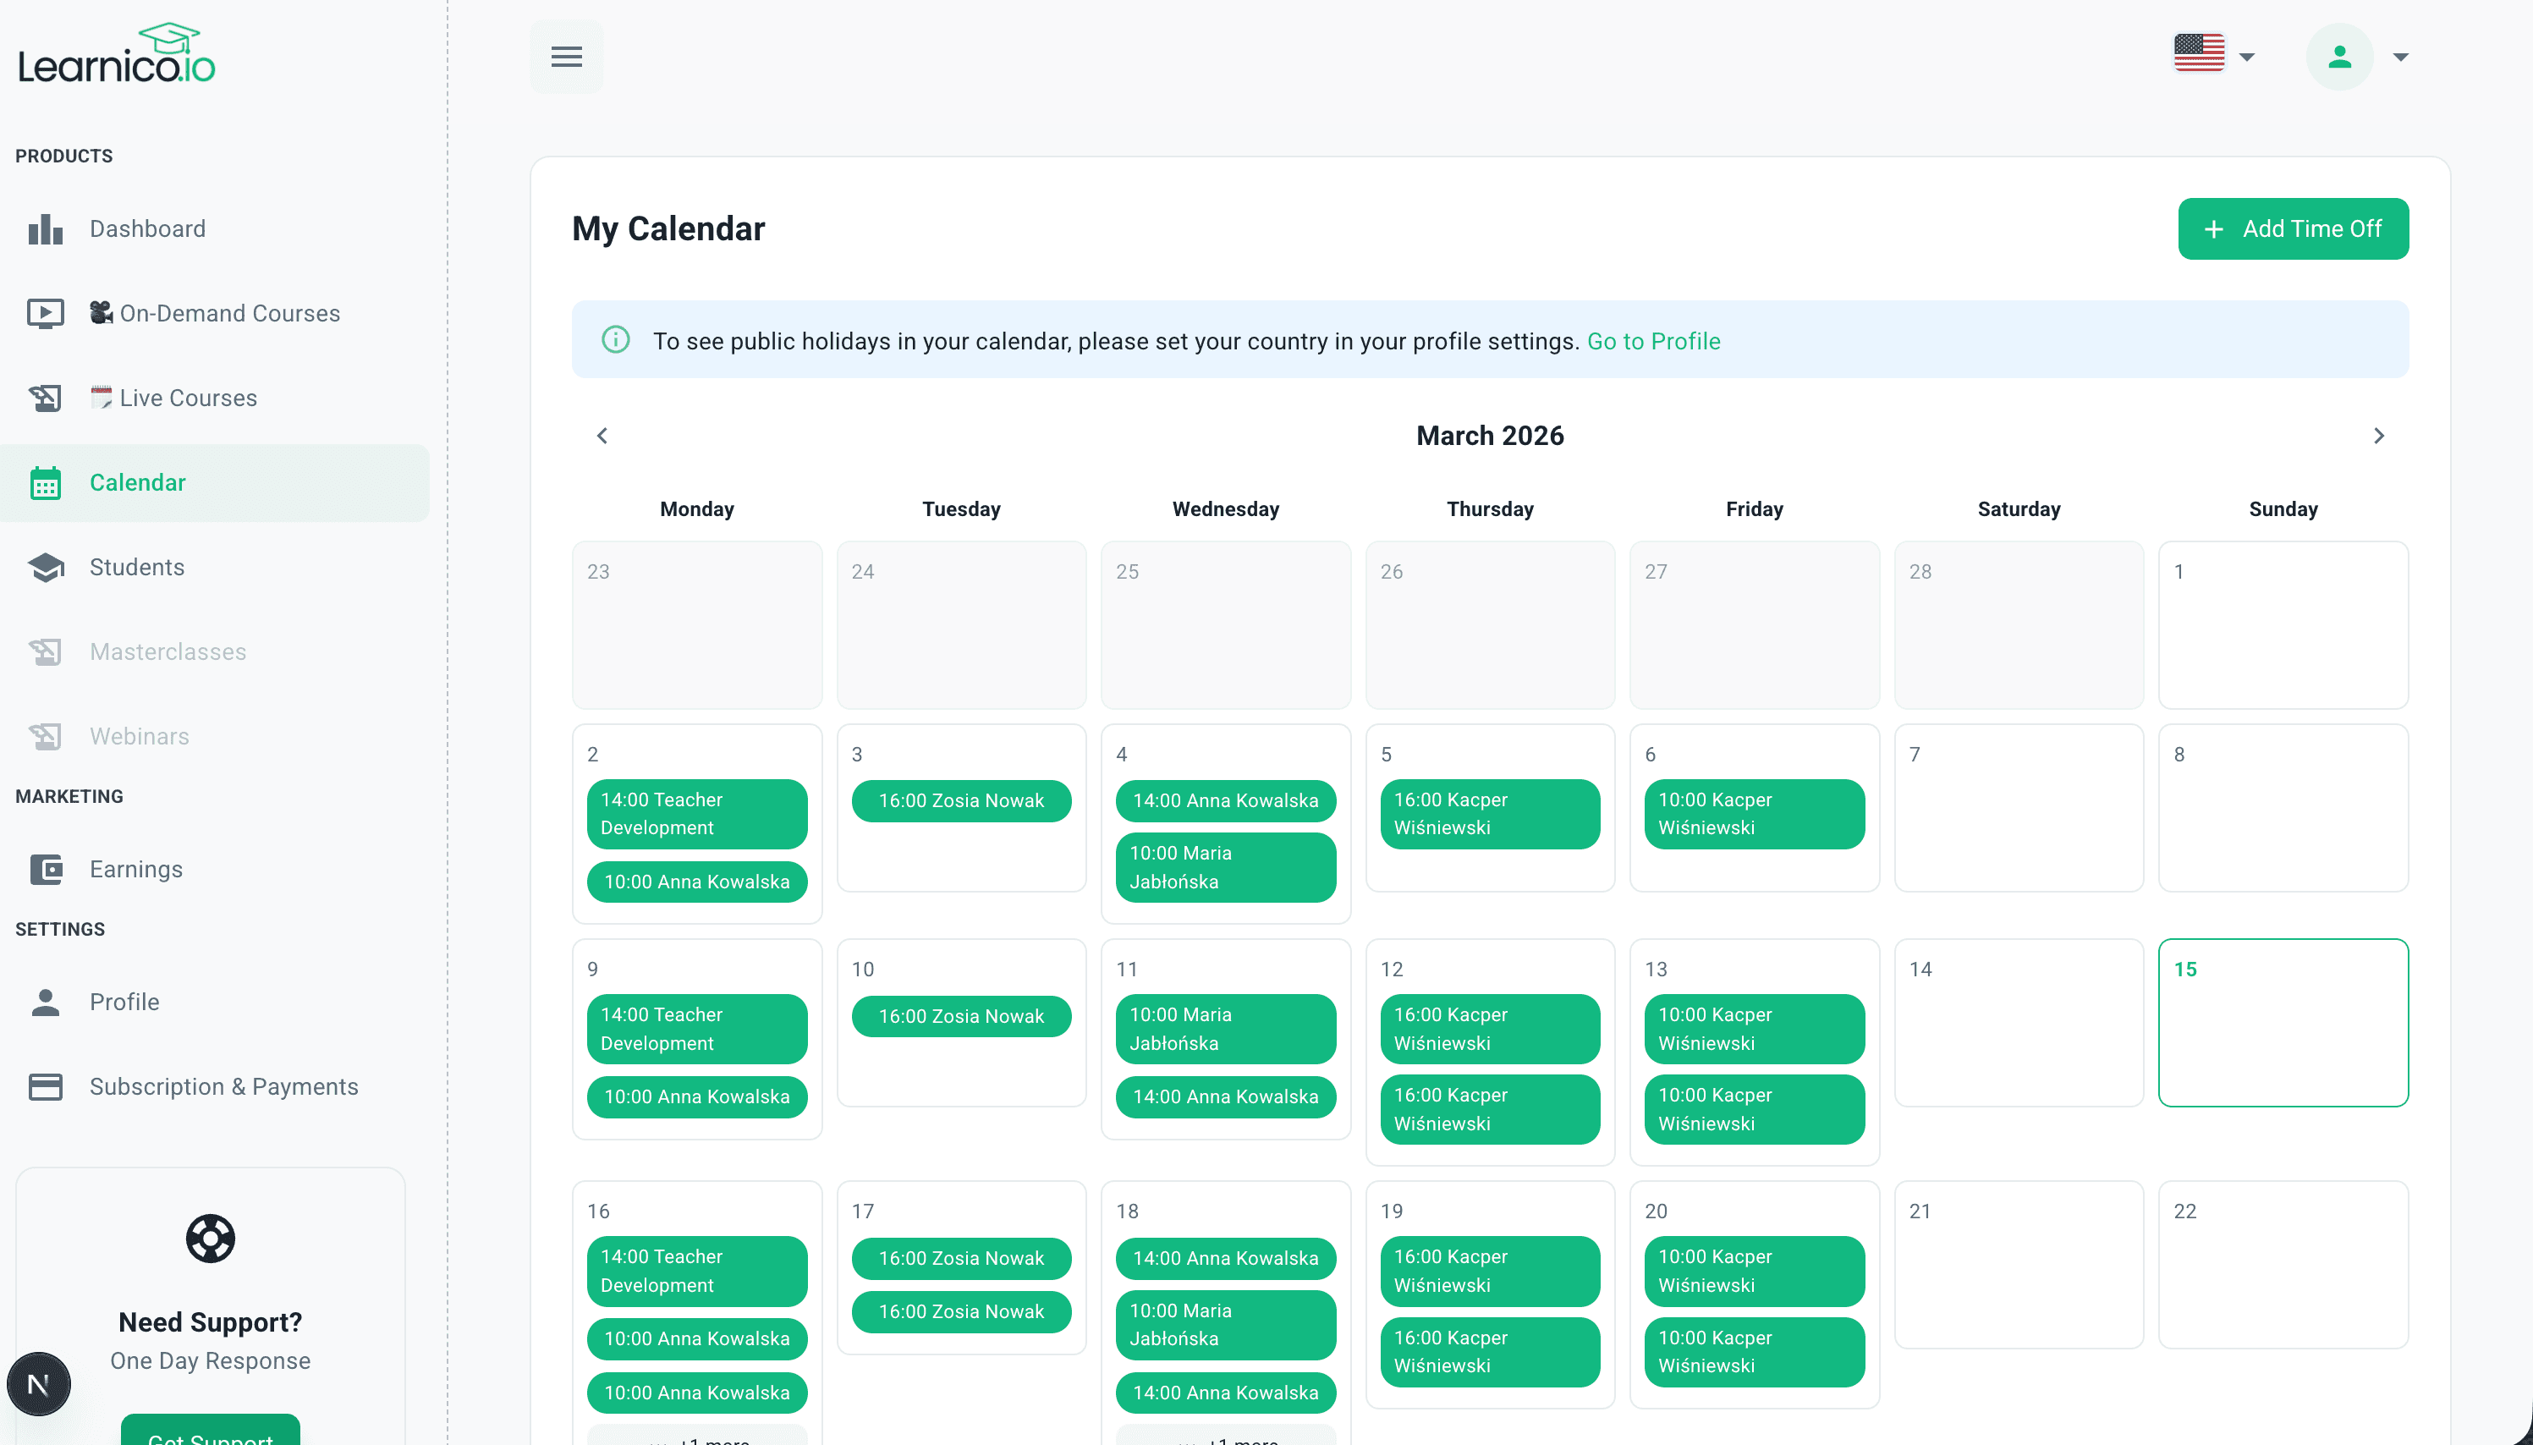
Task: Select the highlighted March 15 day cell
Action: click(2282, 1022)
